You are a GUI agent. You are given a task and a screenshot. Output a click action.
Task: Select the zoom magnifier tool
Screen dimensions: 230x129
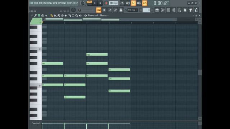[77, 15]
